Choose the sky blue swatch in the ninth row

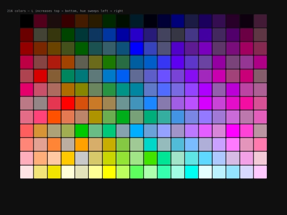(x=137, y=131)
